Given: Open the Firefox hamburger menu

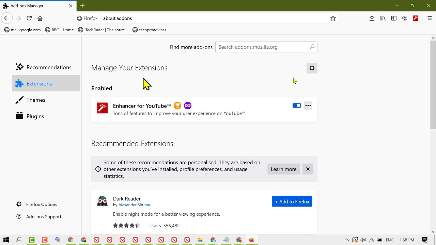Looking at the screenshot, I should (430, 18).
